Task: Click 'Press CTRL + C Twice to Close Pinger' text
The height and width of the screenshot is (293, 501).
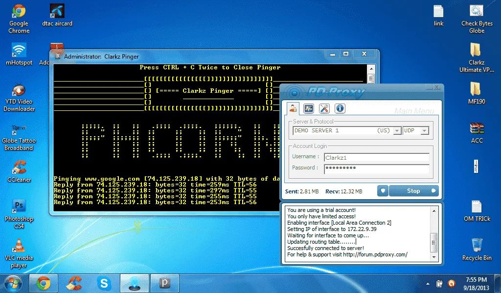Action: click(210, 67)
